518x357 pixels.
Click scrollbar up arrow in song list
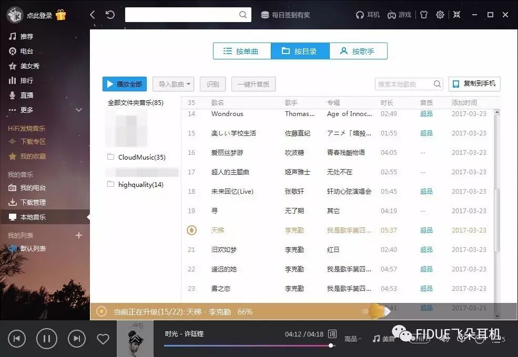tap(496, 112)
